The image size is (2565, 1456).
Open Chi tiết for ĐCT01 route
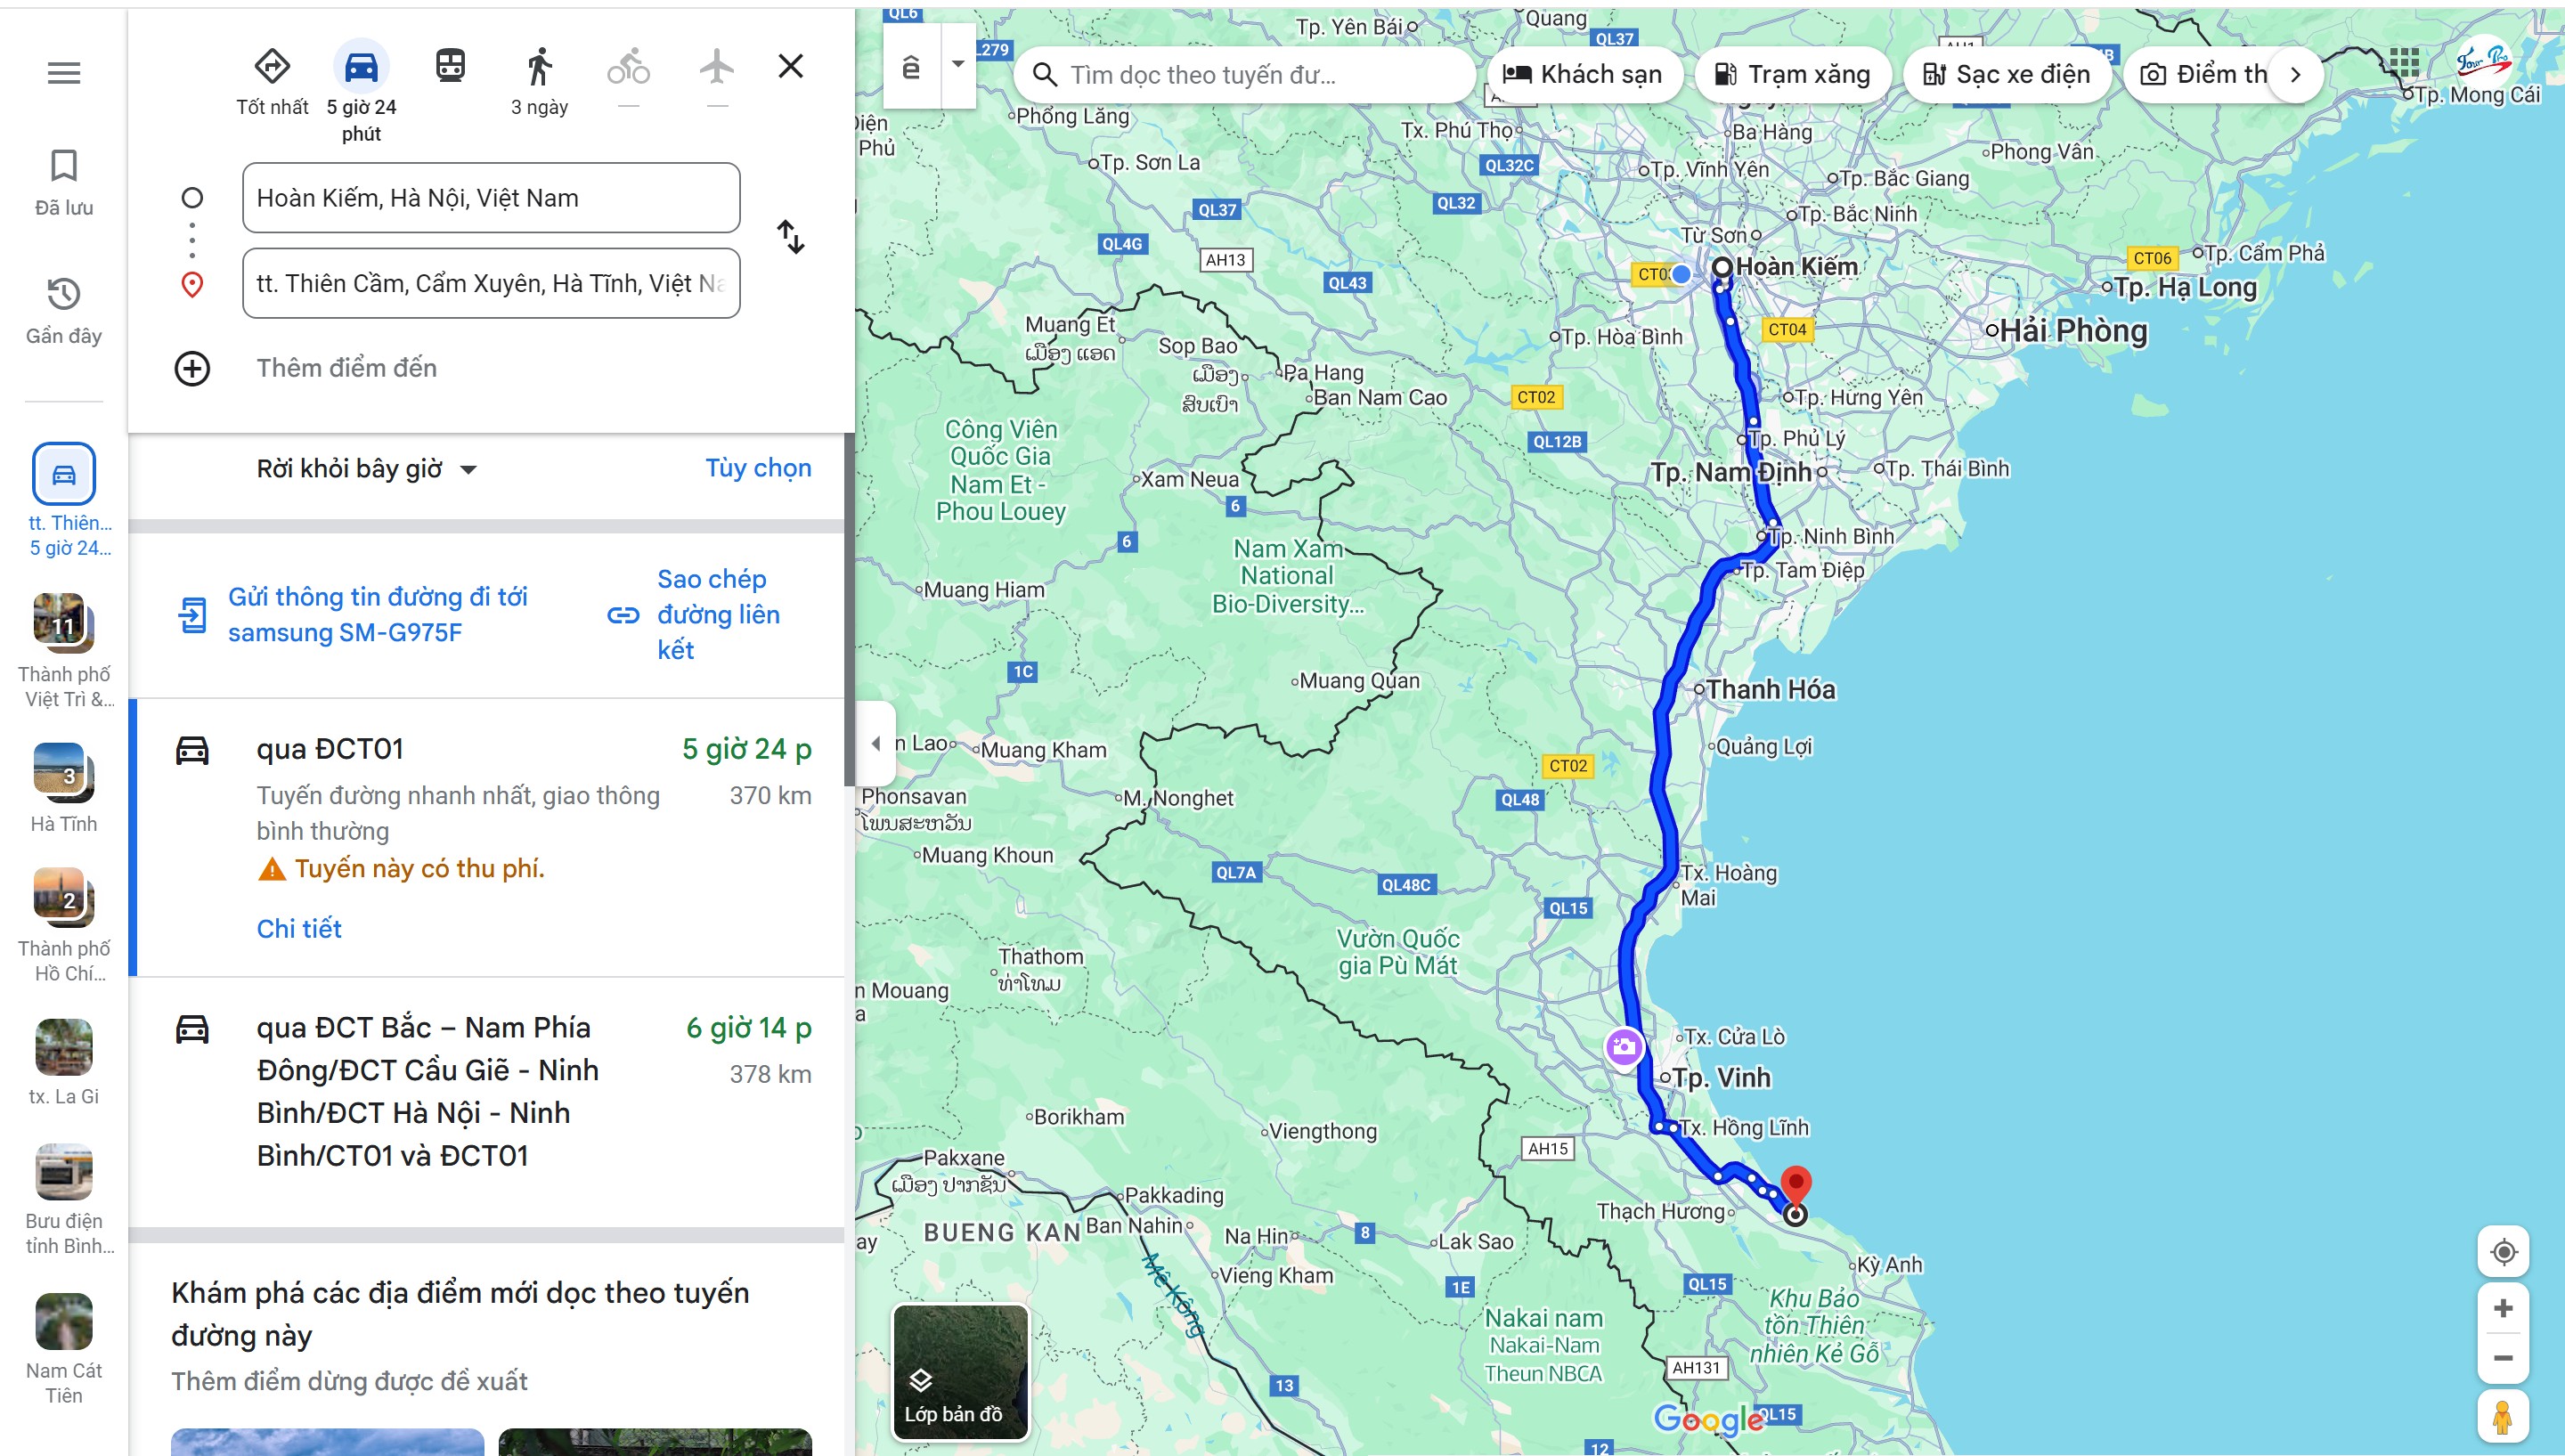pyautogui.click(x=299, y=929)
